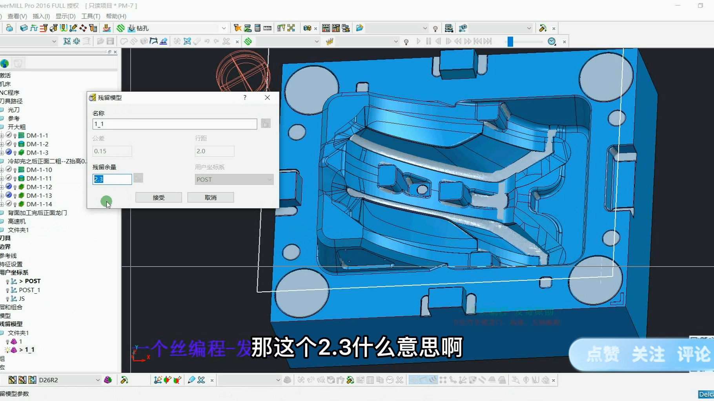Viewport: 714px width, 401px height.
Task: Click the 名称 field containing 1_1
Action: tap(175, 124)
